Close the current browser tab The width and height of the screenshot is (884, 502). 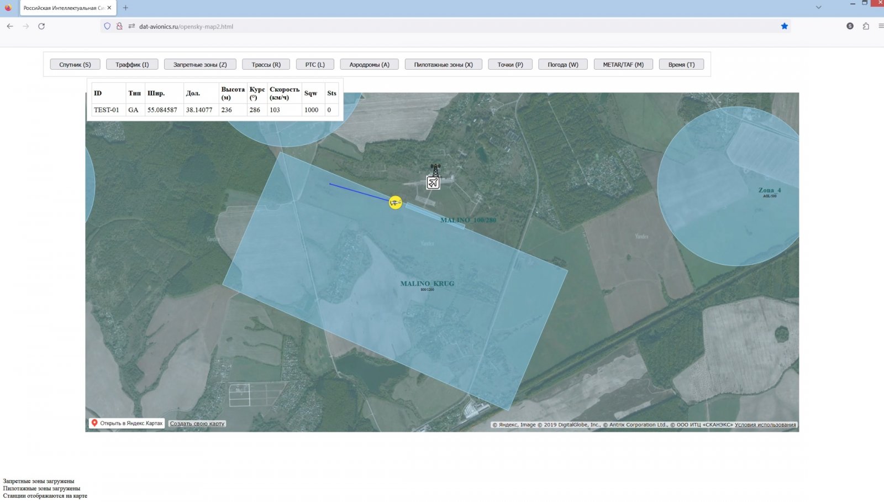109,8
